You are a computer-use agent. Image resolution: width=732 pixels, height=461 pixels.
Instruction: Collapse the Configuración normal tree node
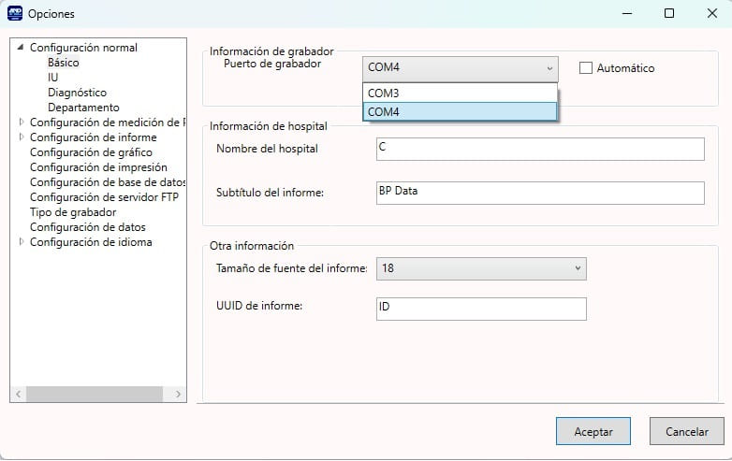(x=22, y=48)
